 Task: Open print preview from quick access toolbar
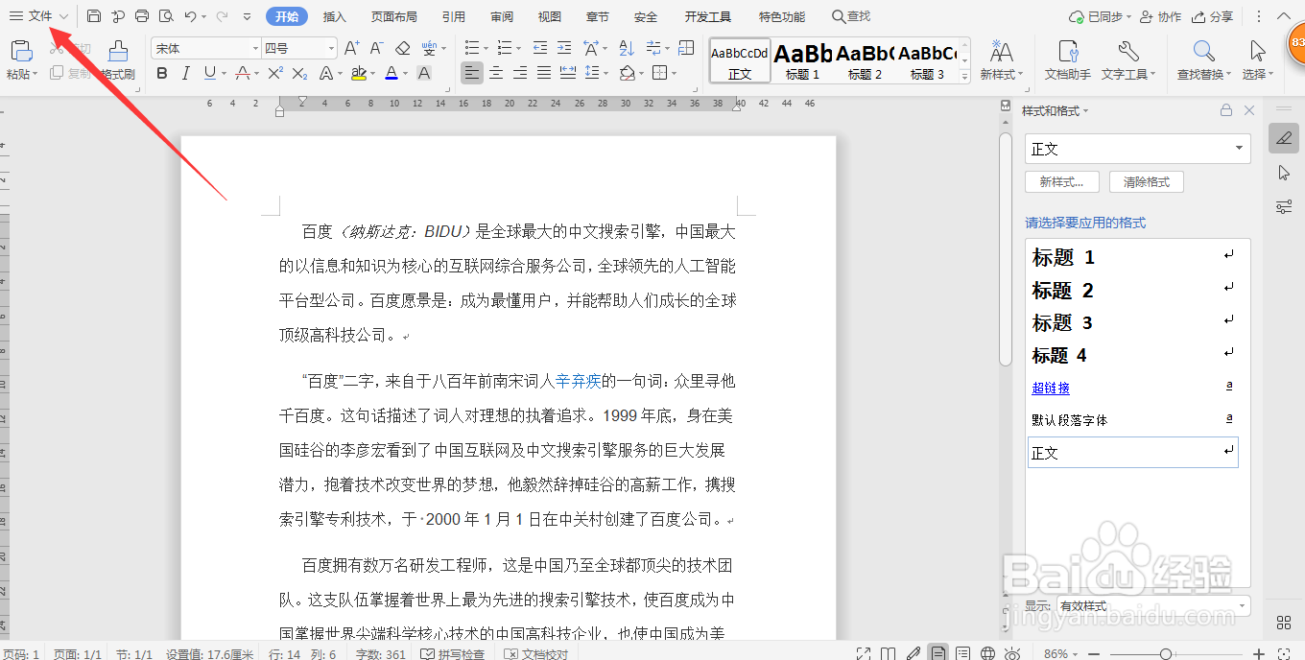click(166, 16)
